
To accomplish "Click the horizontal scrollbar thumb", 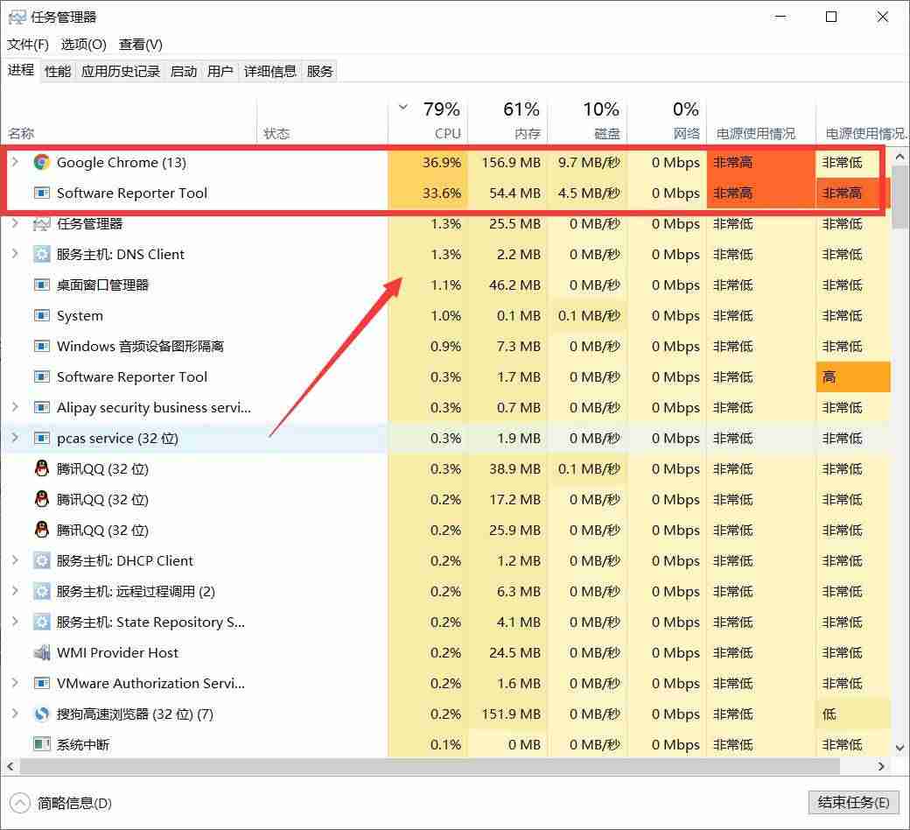I will [x=430, y=767].
